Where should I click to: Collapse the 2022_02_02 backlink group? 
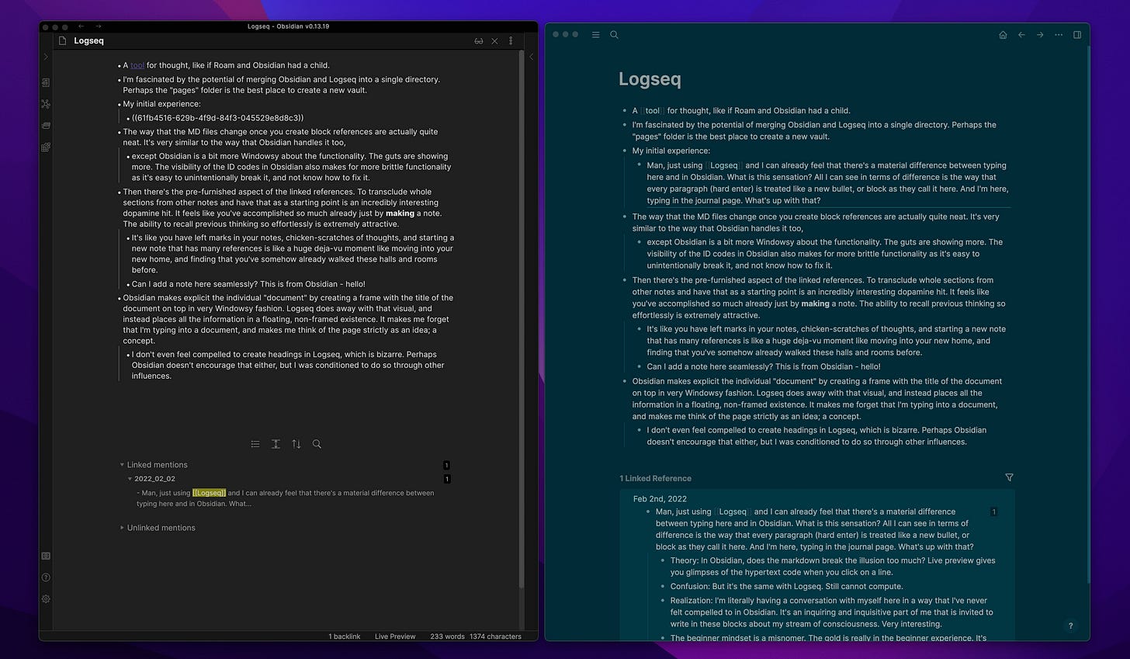tap(130, 479)
